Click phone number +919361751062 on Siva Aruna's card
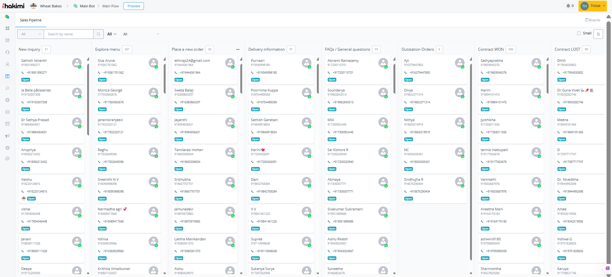Viewport: 612px width, 277px height. 113,73
